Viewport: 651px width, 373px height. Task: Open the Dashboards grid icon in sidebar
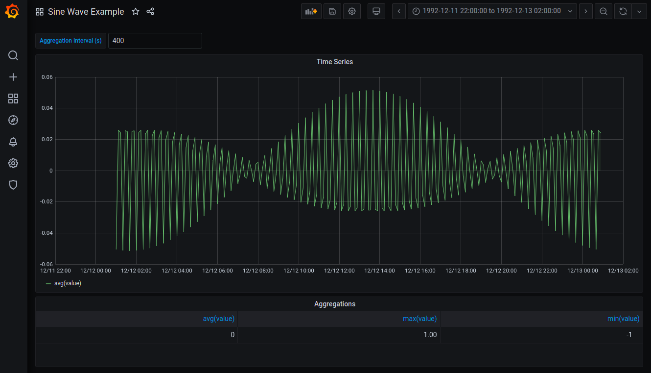[x=13, y=99]
